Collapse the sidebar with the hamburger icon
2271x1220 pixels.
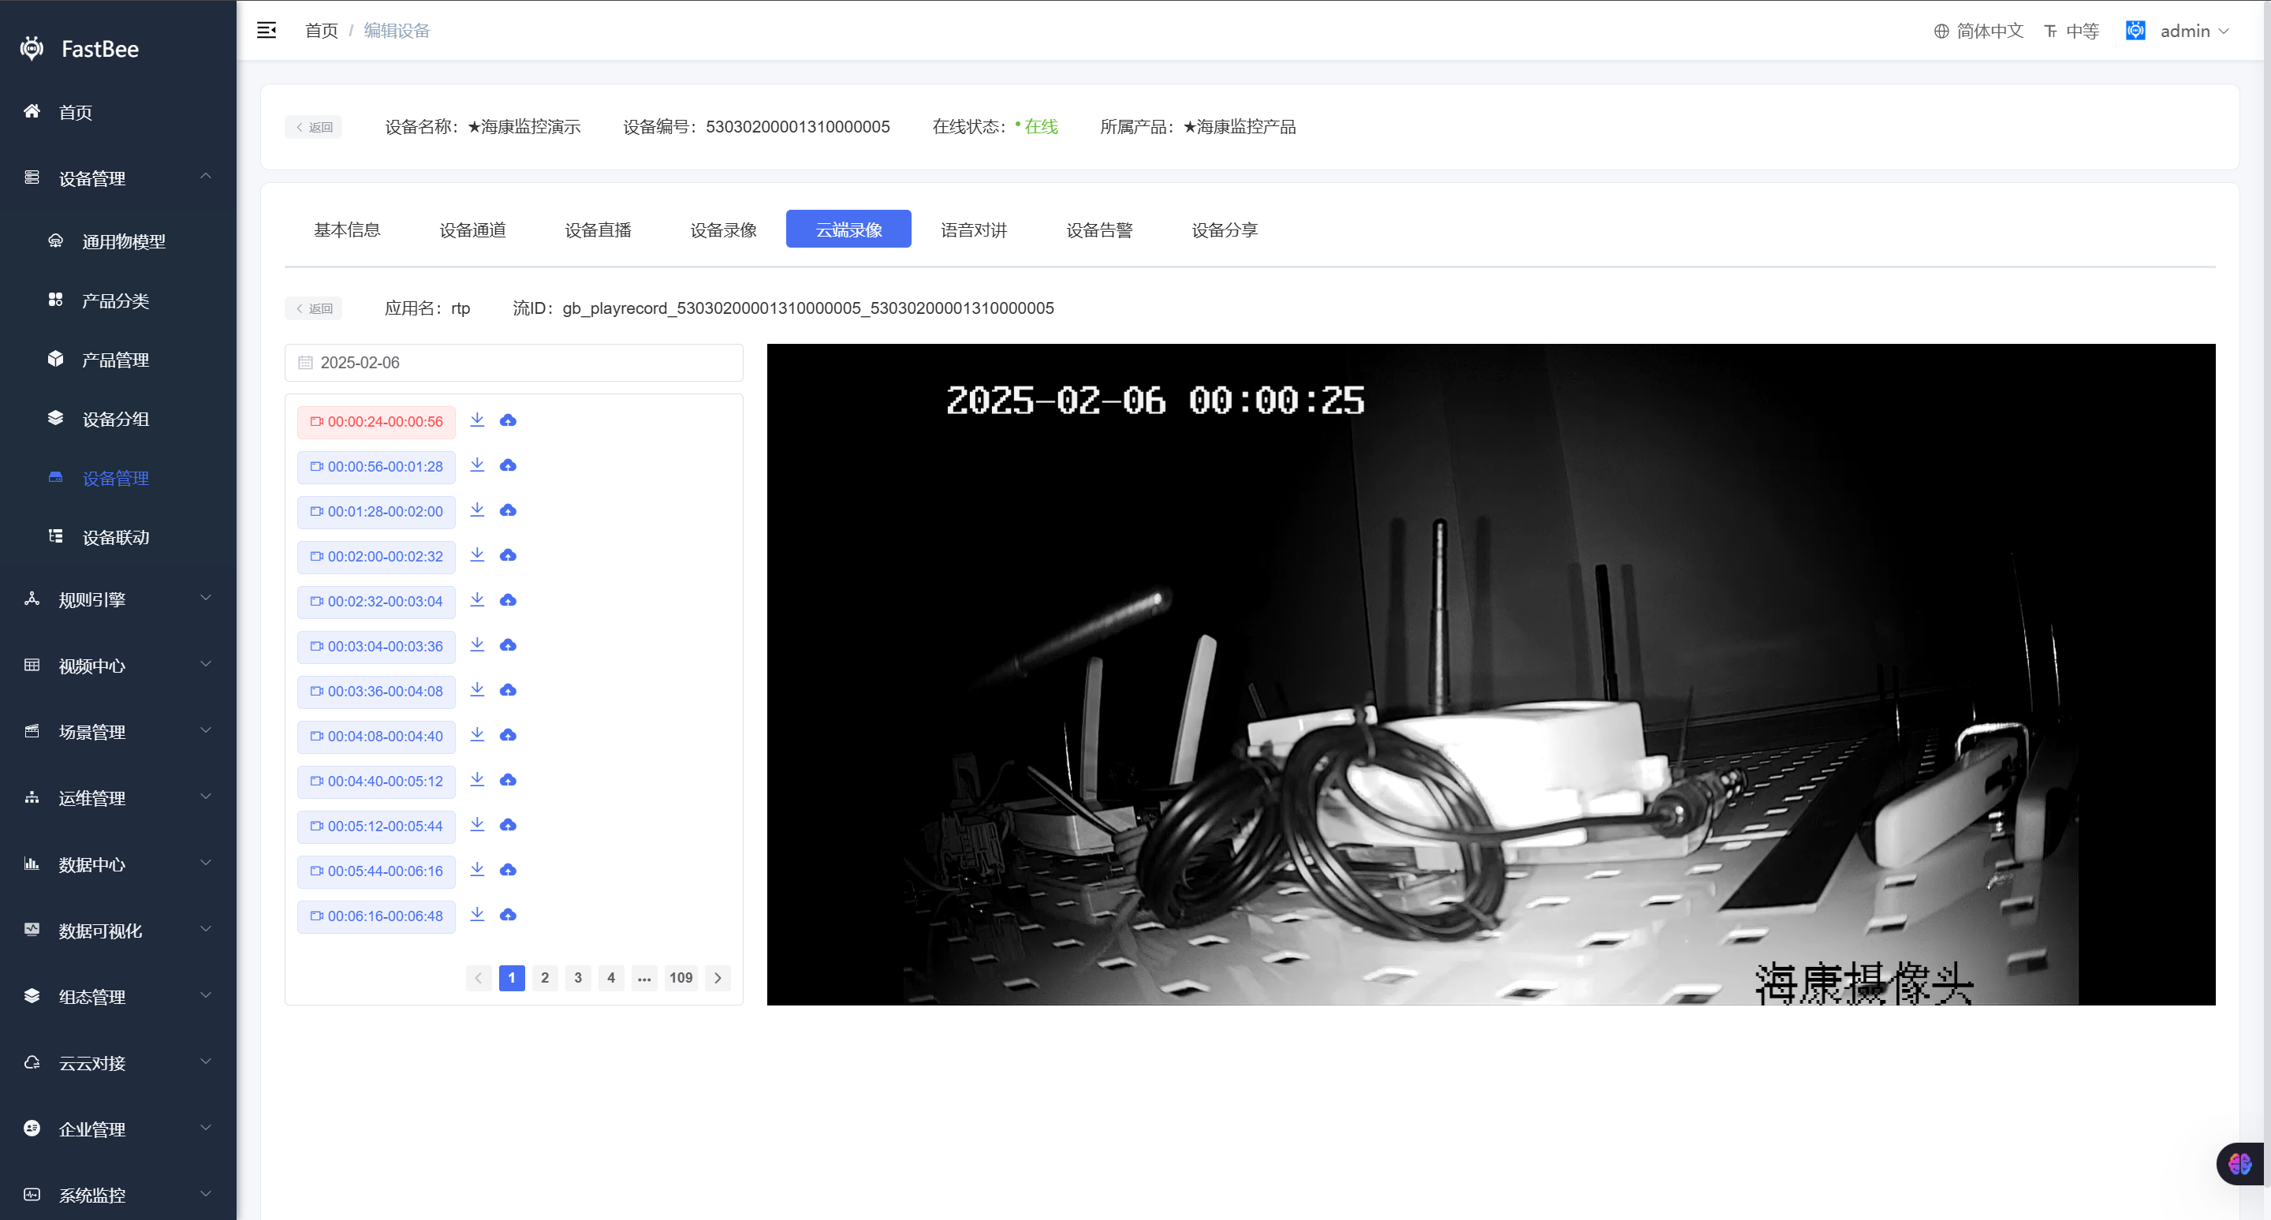click(267, 31)
